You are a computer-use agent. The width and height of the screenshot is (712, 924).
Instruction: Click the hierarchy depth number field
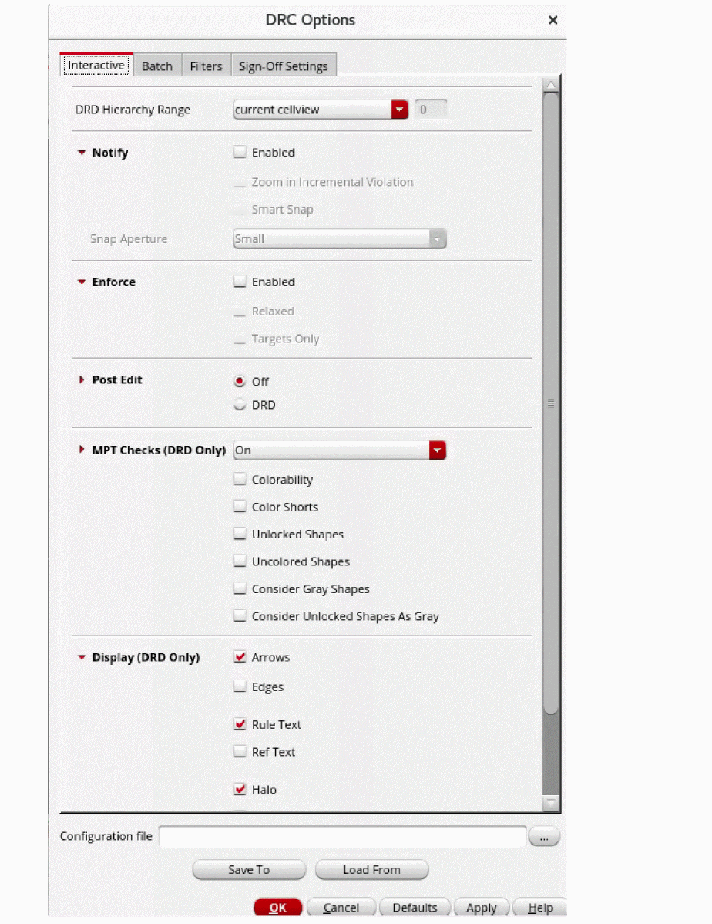(x=431, y=109)
